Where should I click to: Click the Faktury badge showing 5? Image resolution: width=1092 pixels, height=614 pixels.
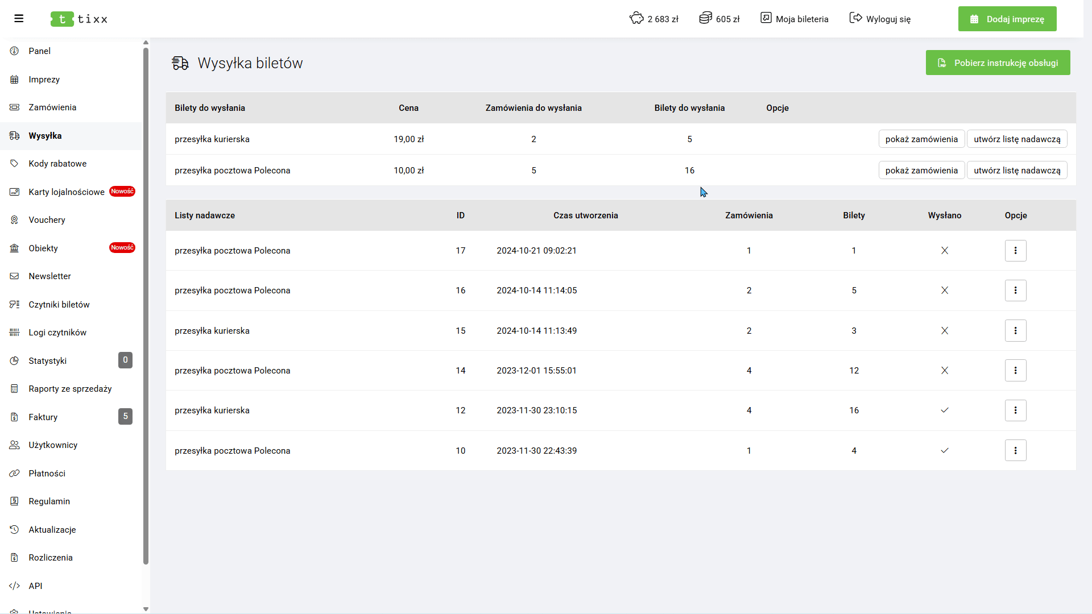pos(125,417)
